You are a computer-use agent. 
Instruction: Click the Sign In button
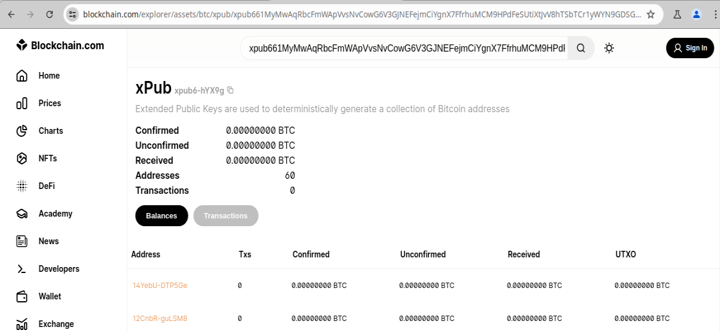pyautogui.click(x=690, y=48)
